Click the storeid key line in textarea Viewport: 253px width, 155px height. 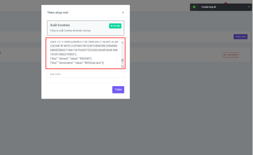click(x=71, y=58)
